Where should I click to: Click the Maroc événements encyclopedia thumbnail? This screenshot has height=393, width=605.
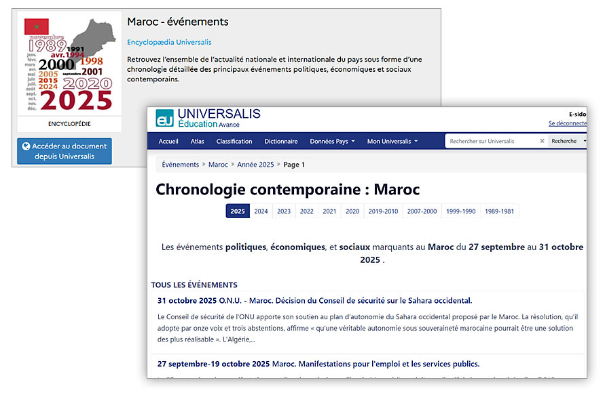click(69, 66)
